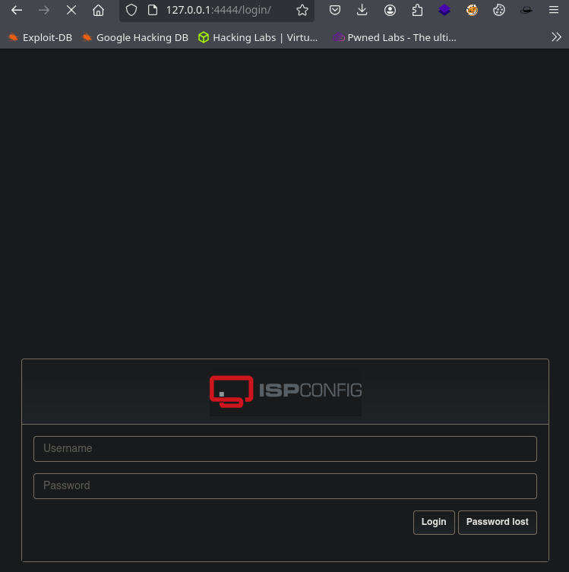Focus the Username field
Viewport: 569px width, 572px height.
pyautogui.click(x=285, y=449)
